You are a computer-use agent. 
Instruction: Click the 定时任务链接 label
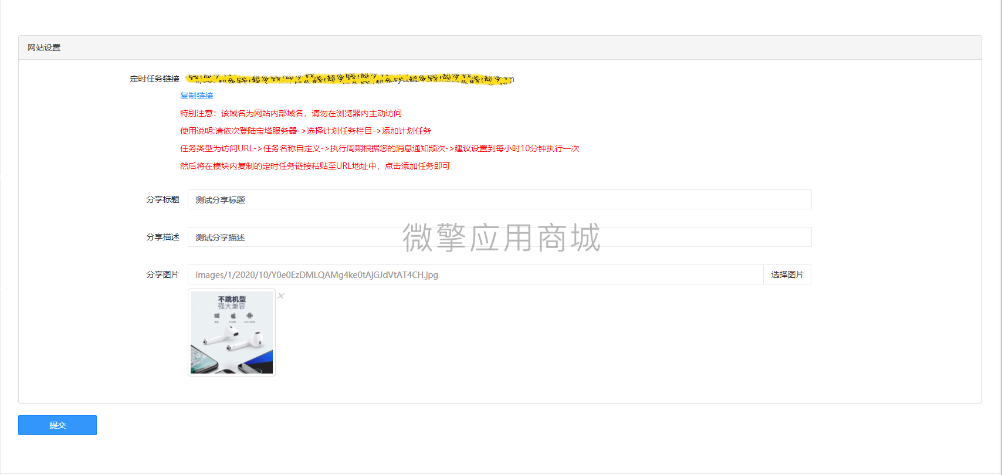click(155, 79)
